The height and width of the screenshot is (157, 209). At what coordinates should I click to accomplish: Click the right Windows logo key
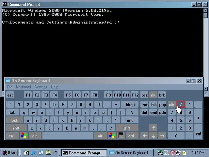pyautogui.click(x=112, y=136)
